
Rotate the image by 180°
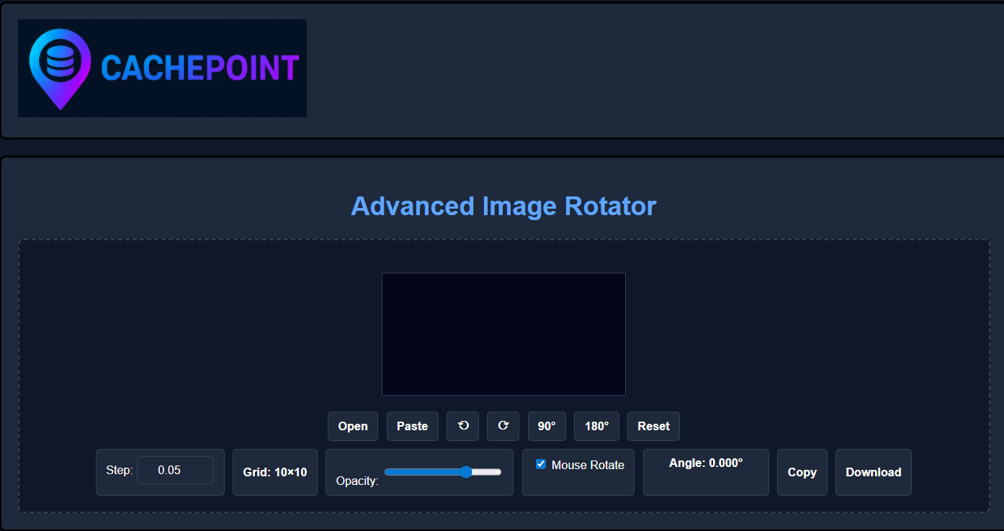[x=596, y=426]
